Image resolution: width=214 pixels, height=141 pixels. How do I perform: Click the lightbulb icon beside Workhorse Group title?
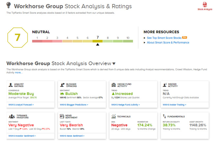9,6
